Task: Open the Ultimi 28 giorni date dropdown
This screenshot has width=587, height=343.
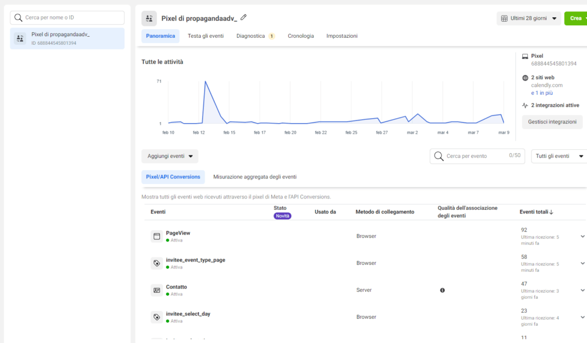Action: point(529,18)
